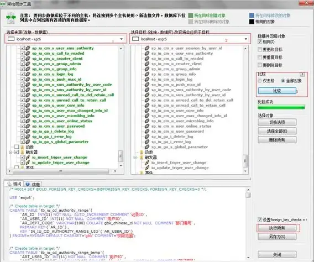The image size is (314, 262).
Task: Select sp_iu_cm_u_unread_call_to_retain_call text in source tree
Action: click(69, 100)
